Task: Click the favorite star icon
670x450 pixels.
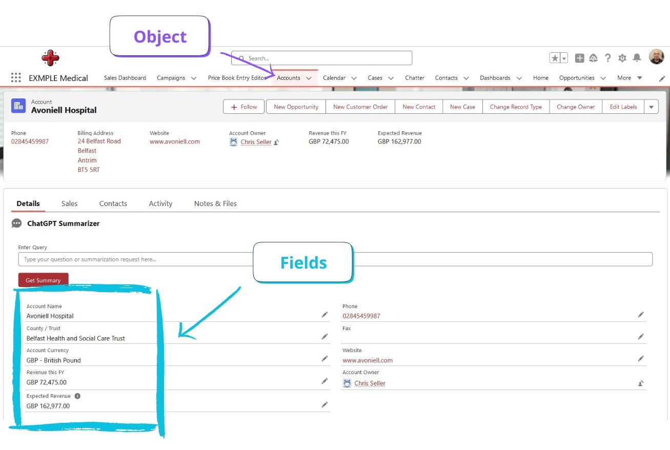Action: 555,58
